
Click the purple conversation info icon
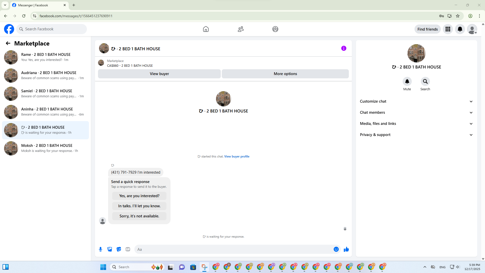click(344, 48)
